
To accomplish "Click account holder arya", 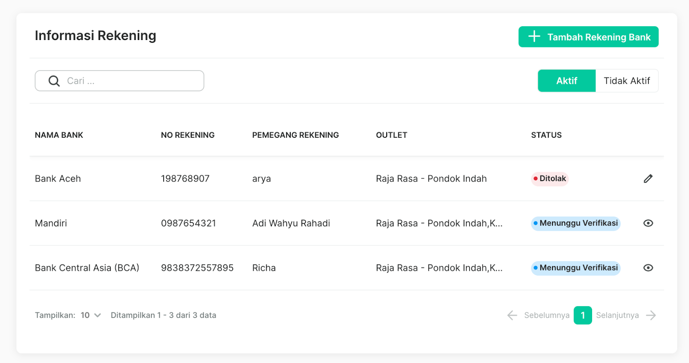I will click(x=261, y=179).
